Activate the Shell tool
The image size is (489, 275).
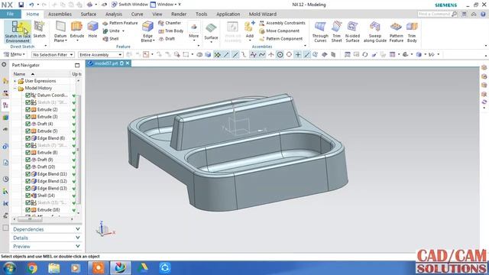110,39
